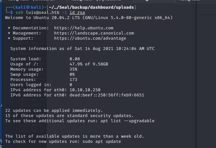
Task: Open the landscape.canonical.com management link
Action: (94, 33)
